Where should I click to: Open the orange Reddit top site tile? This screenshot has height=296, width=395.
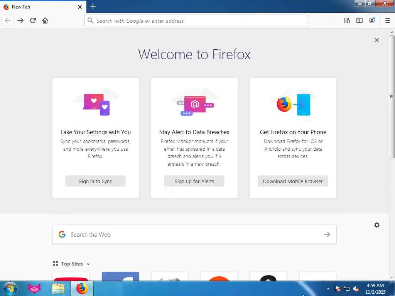[x=219, y=276]
